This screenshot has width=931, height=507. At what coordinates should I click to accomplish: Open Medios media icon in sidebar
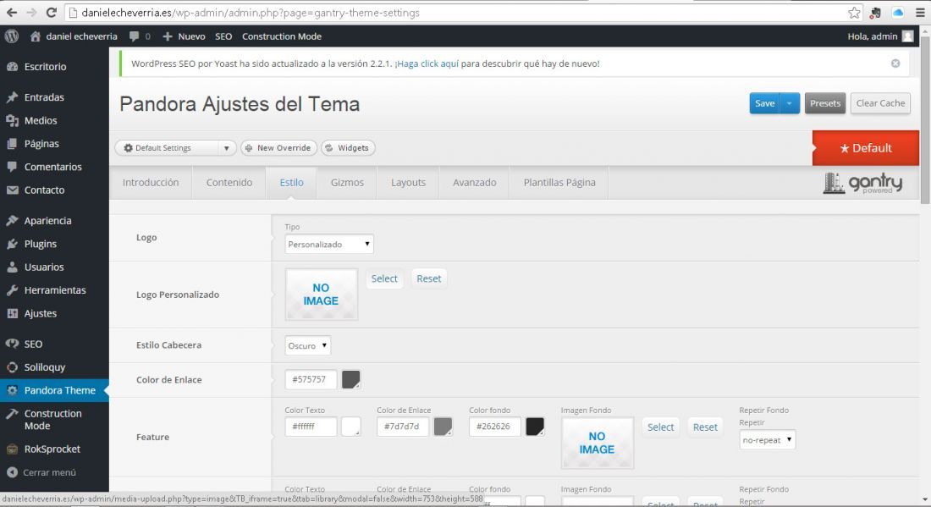(x=12, y=120)
